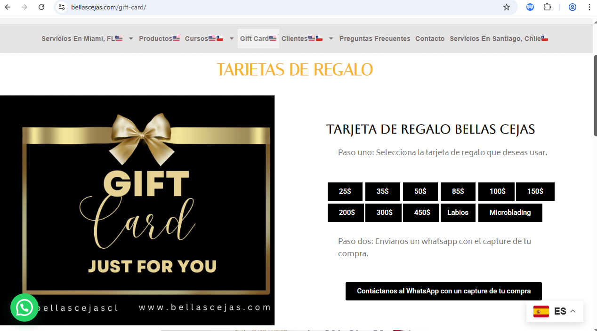Open Preguntas Frecuentes menu item
This screenshot has width=597, height=331.
375,39
